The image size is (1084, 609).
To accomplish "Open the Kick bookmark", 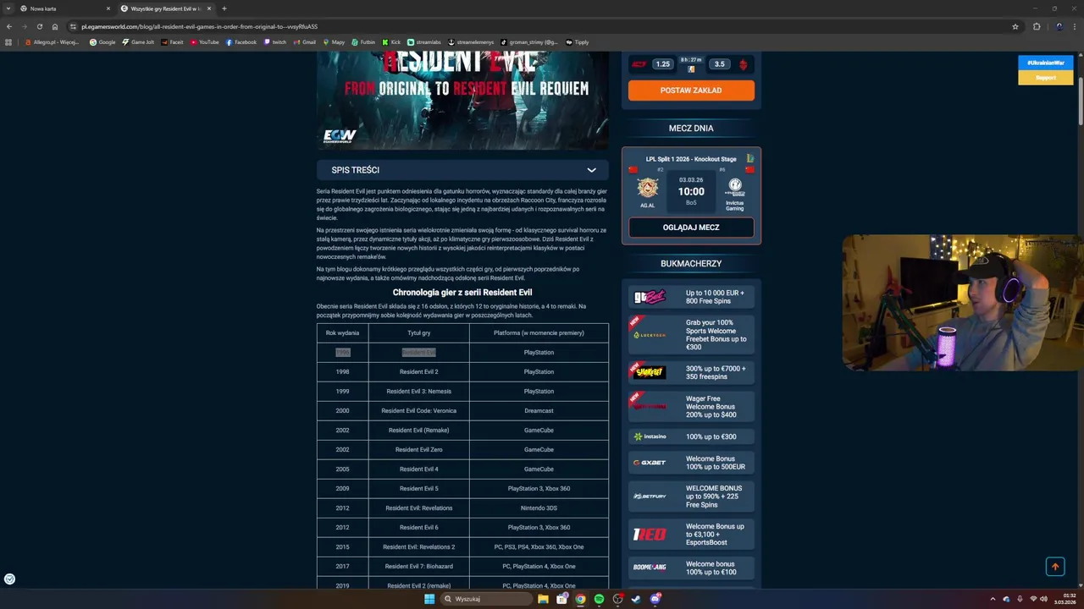I will point(391,42).
